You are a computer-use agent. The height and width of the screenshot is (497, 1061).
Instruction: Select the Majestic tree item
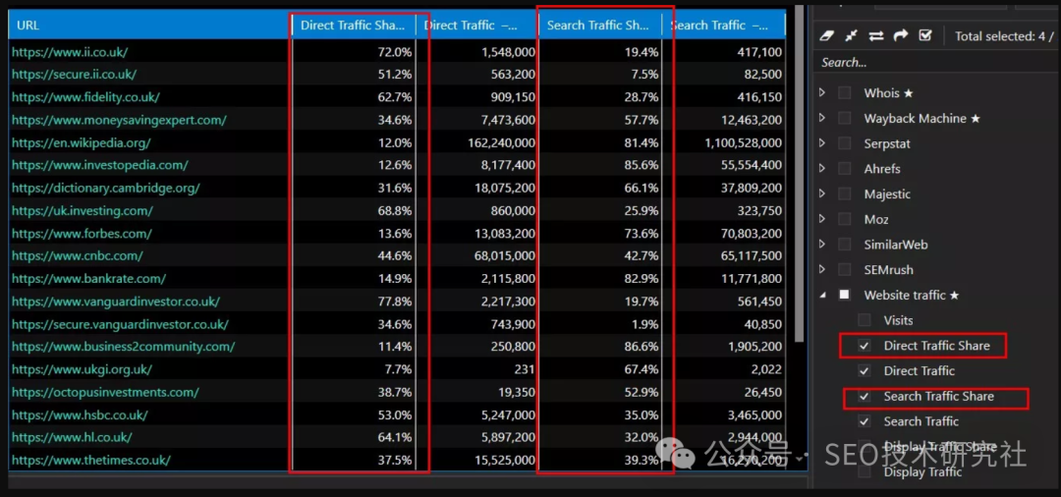(887, 194)
